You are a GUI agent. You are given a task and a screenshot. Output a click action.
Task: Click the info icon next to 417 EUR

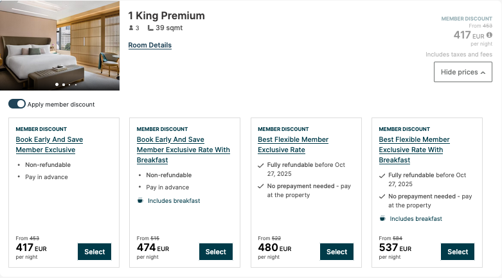(x=489, y=35)
